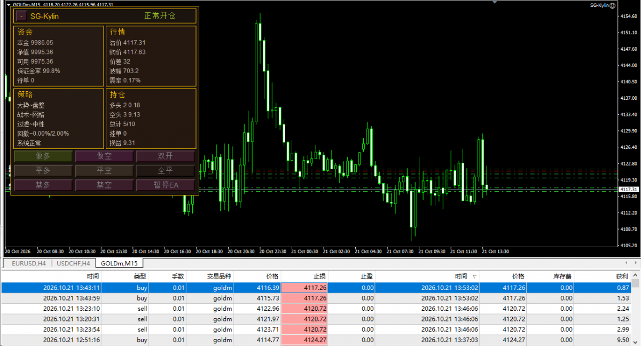
Task: Select the sell order opened 2026.10.21 13:23:54
Action: click(x=316, y=329)
